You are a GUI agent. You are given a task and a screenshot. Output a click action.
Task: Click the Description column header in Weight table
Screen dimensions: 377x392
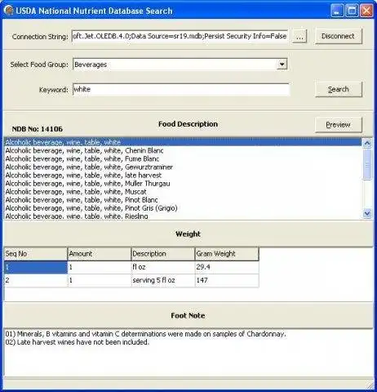[163, 254]
